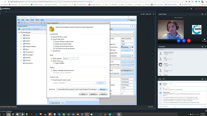Open the Audio & Video panel's more-options dots
207x116 pixels.
205,14
